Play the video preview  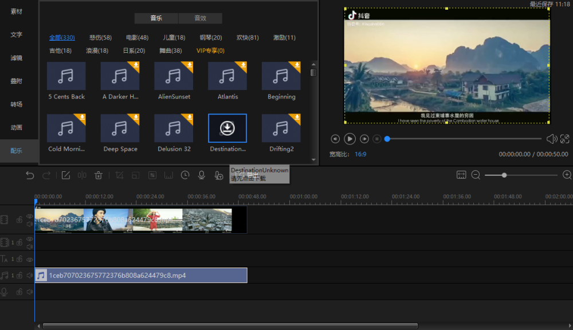tap(350, 139)
